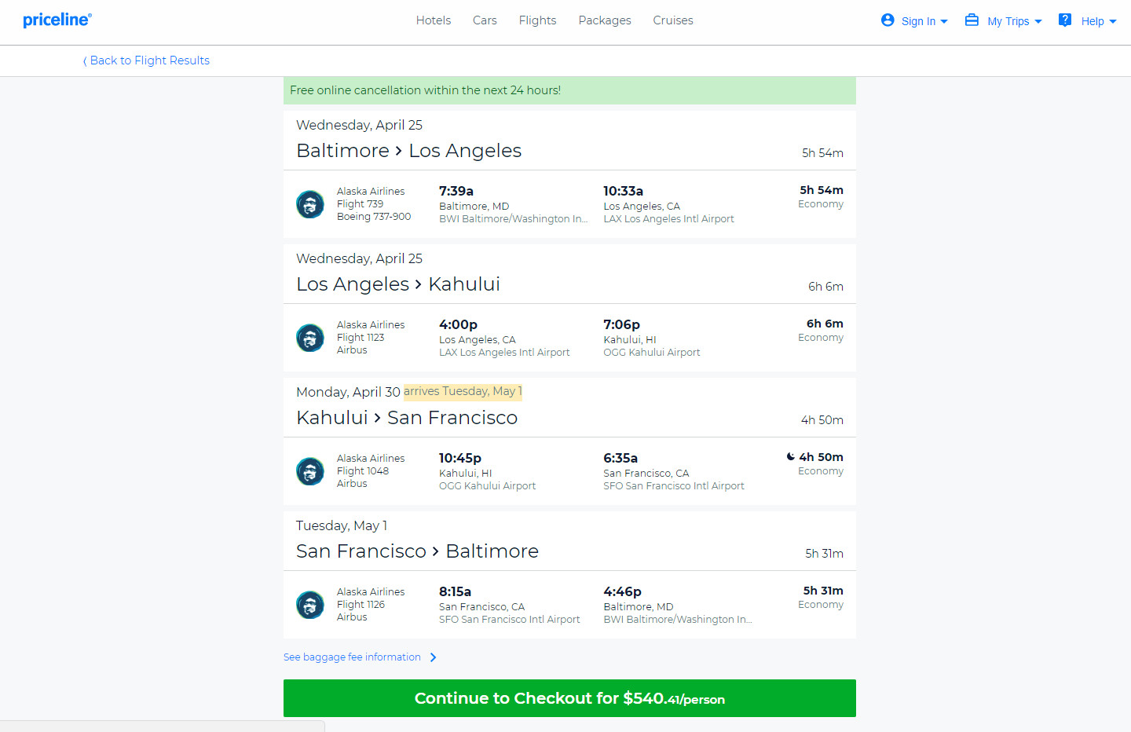The width and height of the screenshot is (1131, 732).
Task: Click 'Tuesday, May 1' date heading
Action: 342,525
